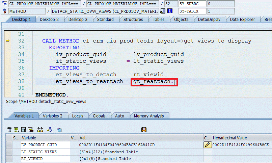
Task: Select the row selector for LV_PRODUCT_GUID
Action: tap(9, 145)
